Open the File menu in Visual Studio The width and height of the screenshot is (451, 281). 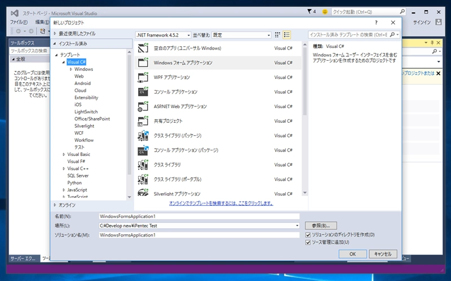pyautogui.click(x=19, y=22)
